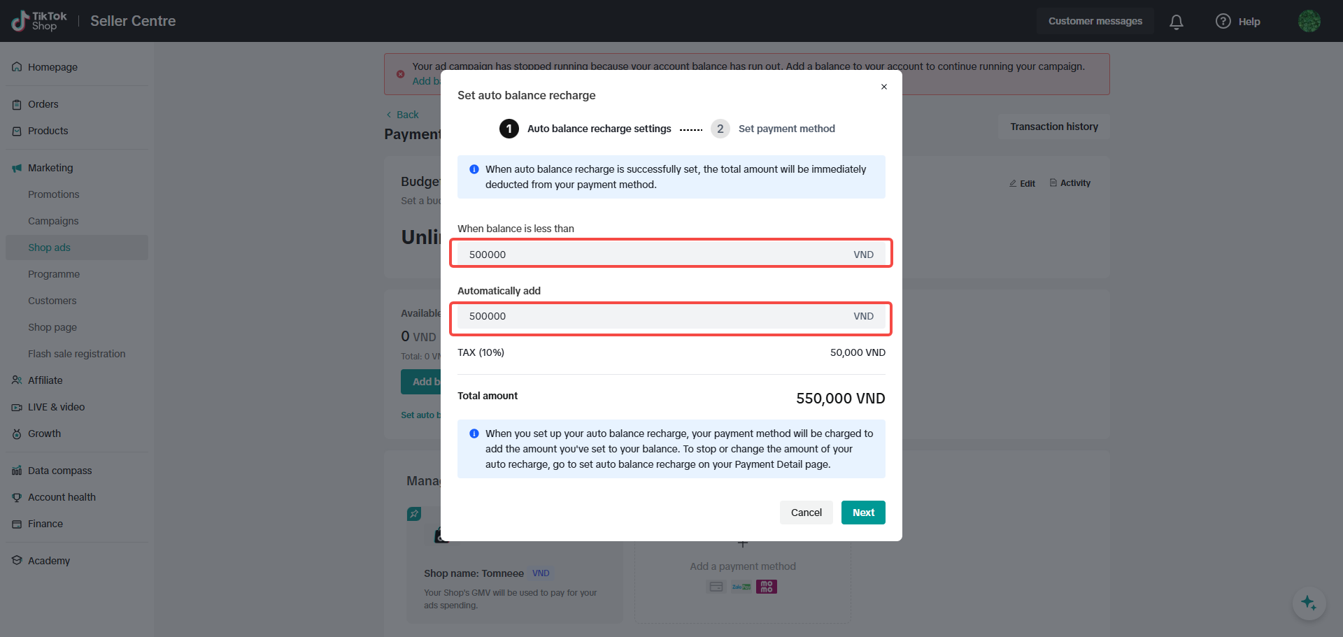Open Transaction history
Viewport: 1343px width, 637px height.
1054,127
